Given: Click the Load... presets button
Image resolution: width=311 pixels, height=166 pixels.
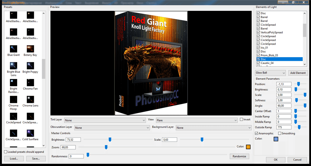Looking at the screenshot, I should tap(14, 159).
